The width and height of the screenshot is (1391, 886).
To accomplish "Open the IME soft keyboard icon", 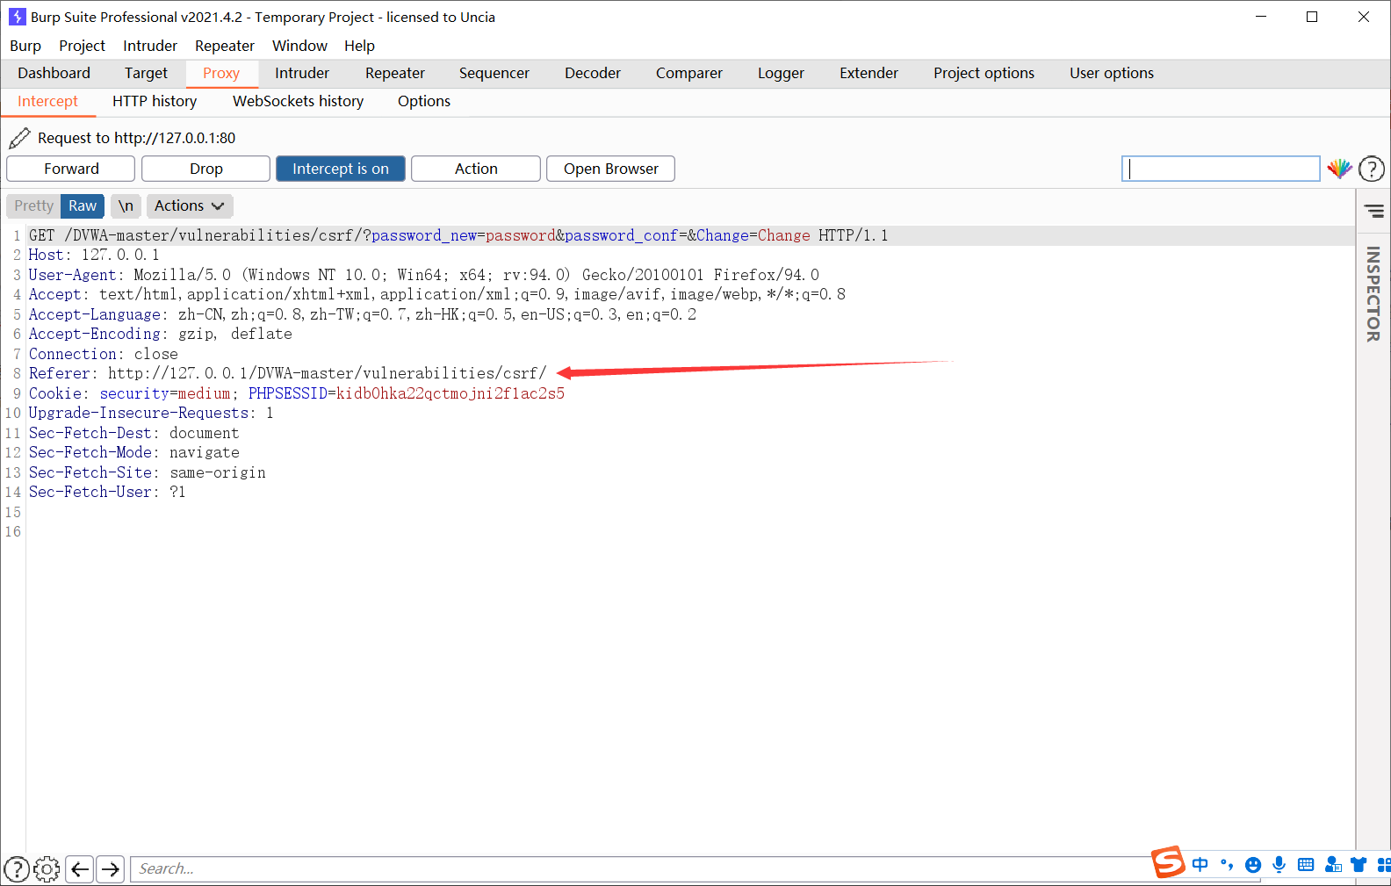I will tap(1306, 865).
